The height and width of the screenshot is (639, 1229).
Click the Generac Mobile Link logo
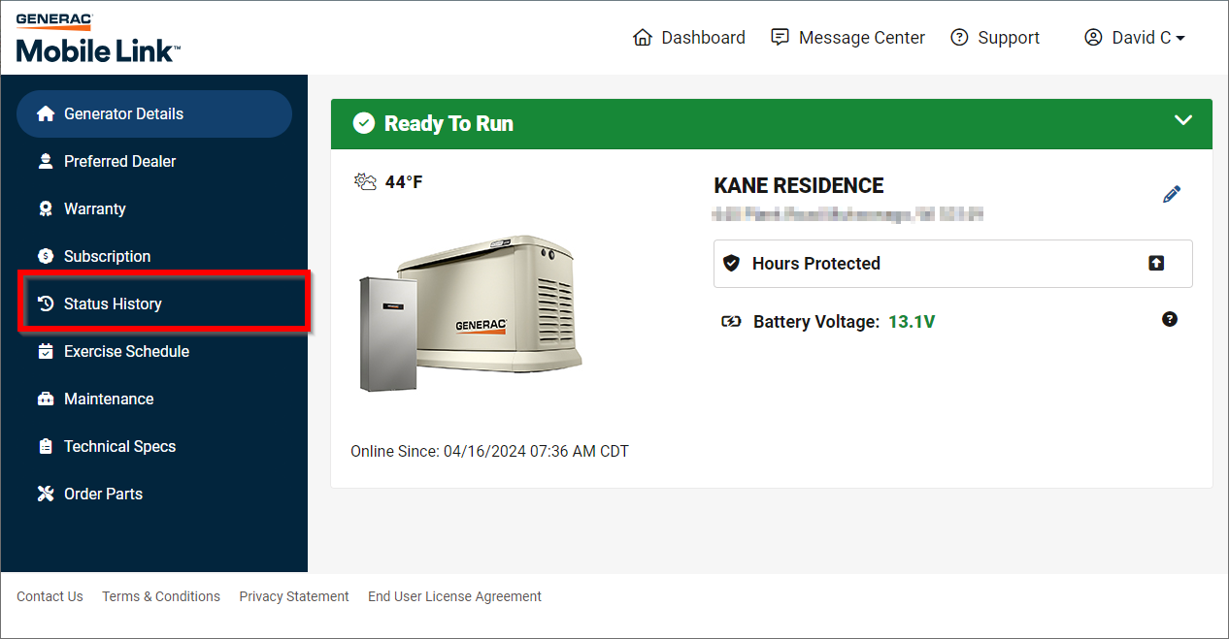click(97, 39)
